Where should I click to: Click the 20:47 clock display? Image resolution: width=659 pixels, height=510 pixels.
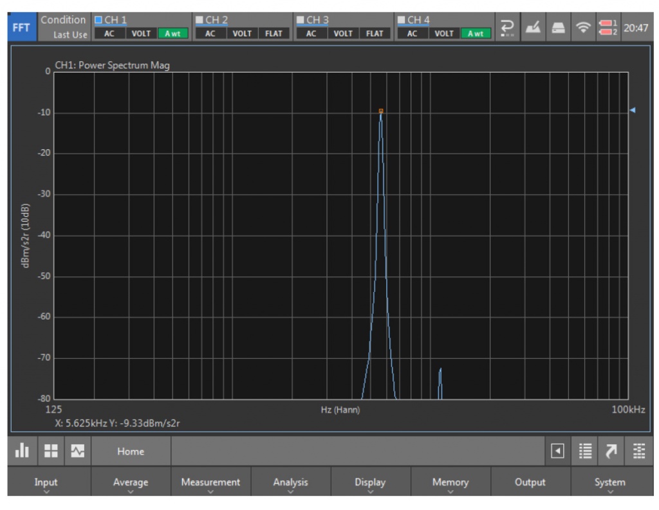[636, 28]
